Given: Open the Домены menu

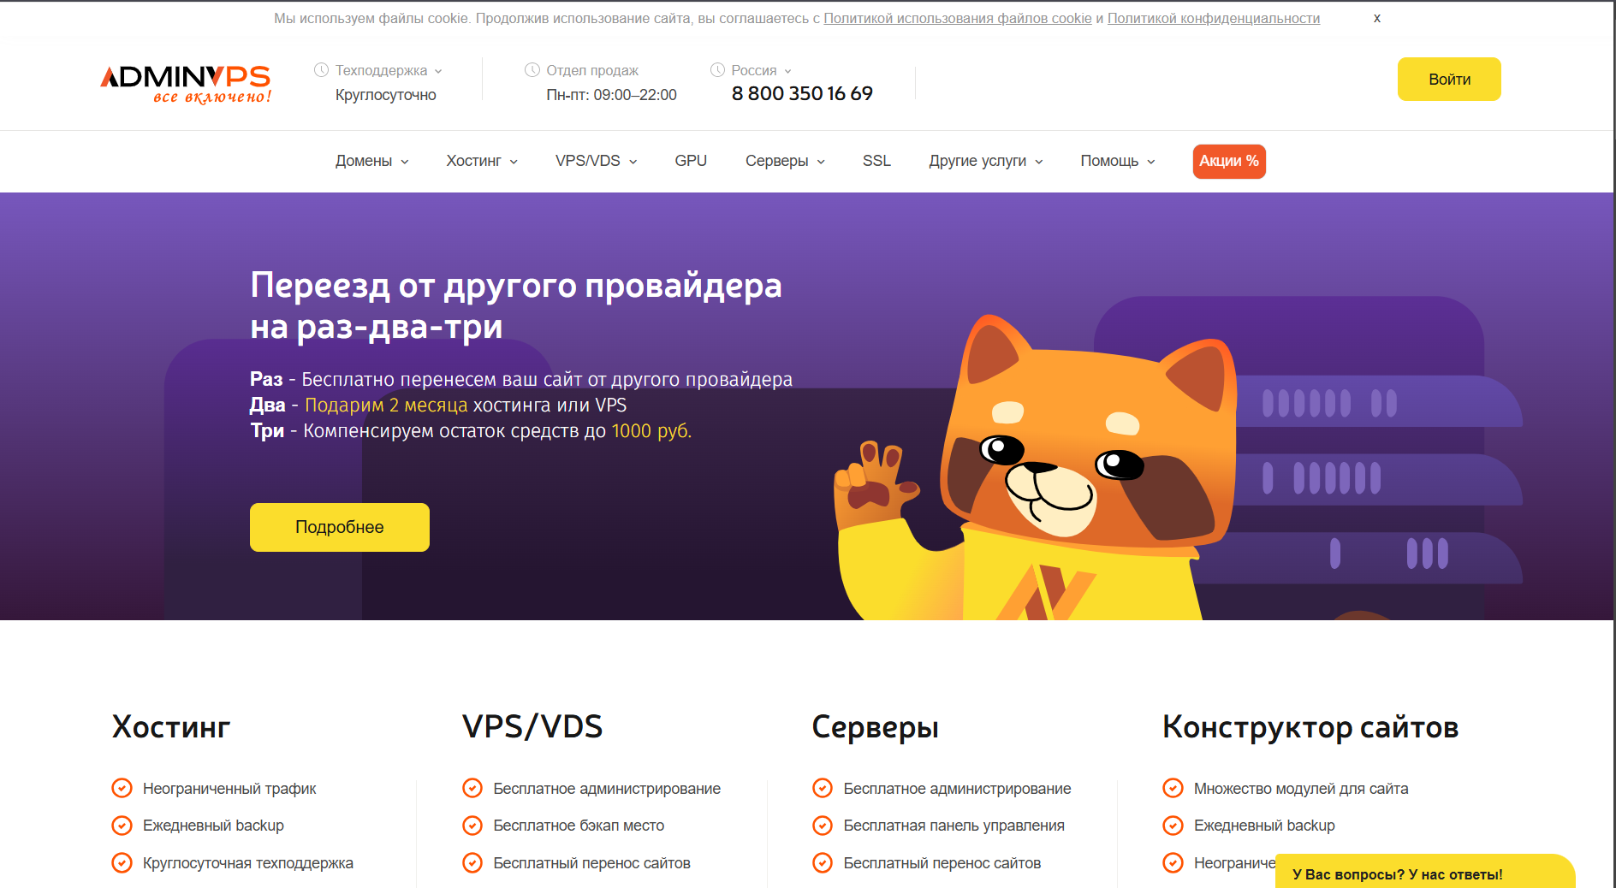Looking at the screenshot, I should 371,161.
